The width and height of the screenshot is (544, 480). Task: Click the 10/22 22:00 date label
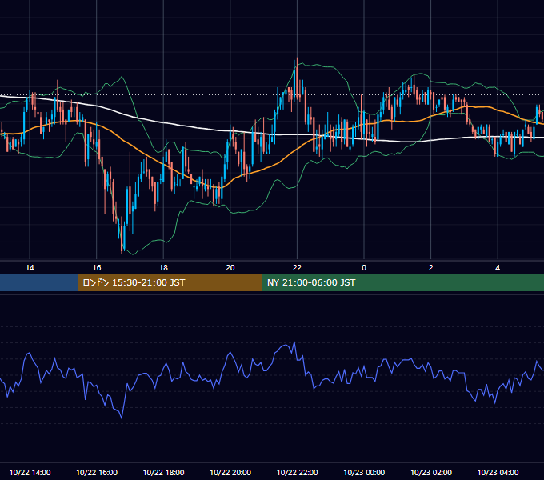(297, 472)
